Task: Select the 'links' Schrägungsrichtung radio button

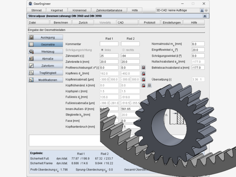Action: [102, 50]
